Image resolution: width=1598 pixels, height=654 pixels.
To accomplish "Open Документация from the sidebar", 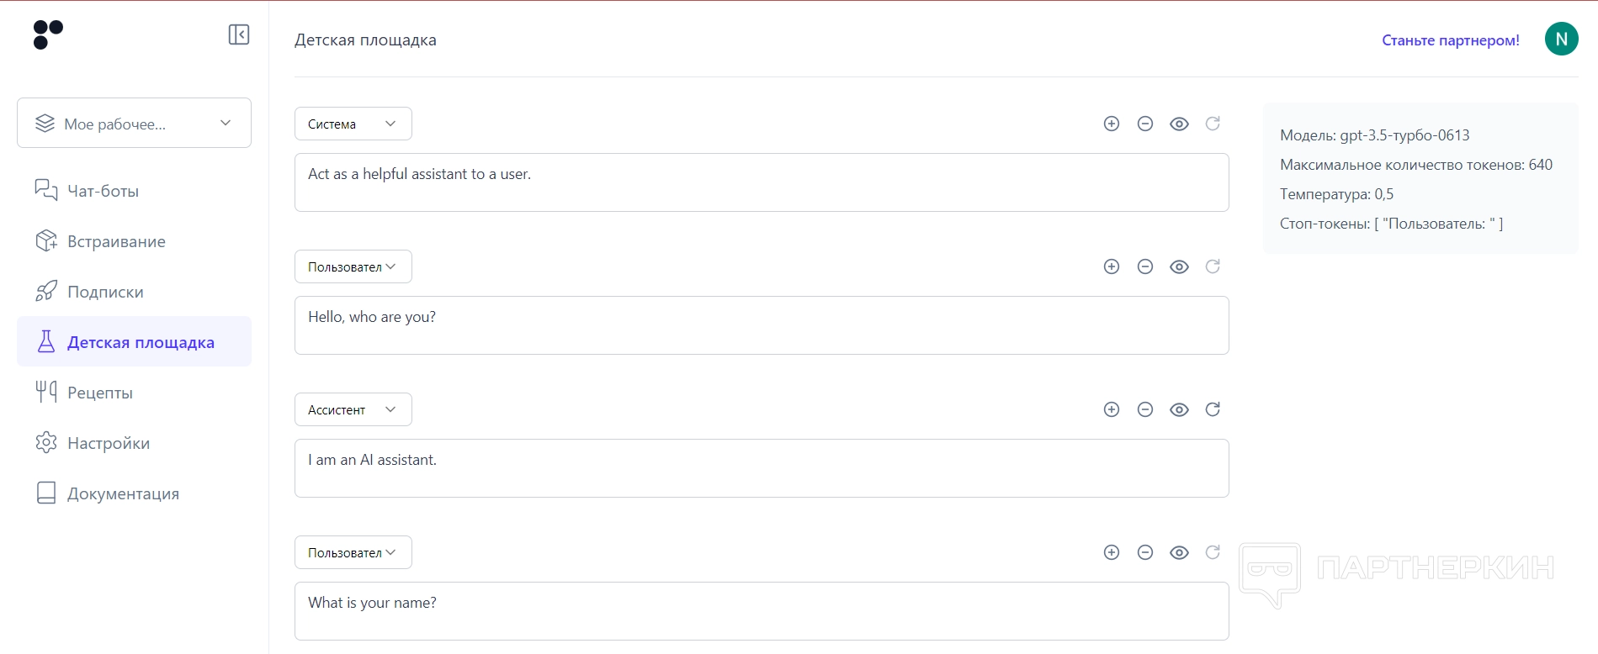I will [123, 493].
